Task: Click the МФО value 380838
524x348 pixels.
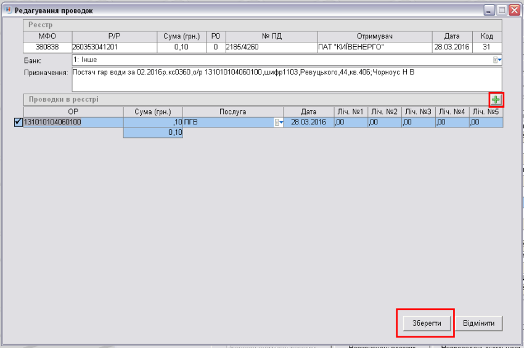Action: 47,47
